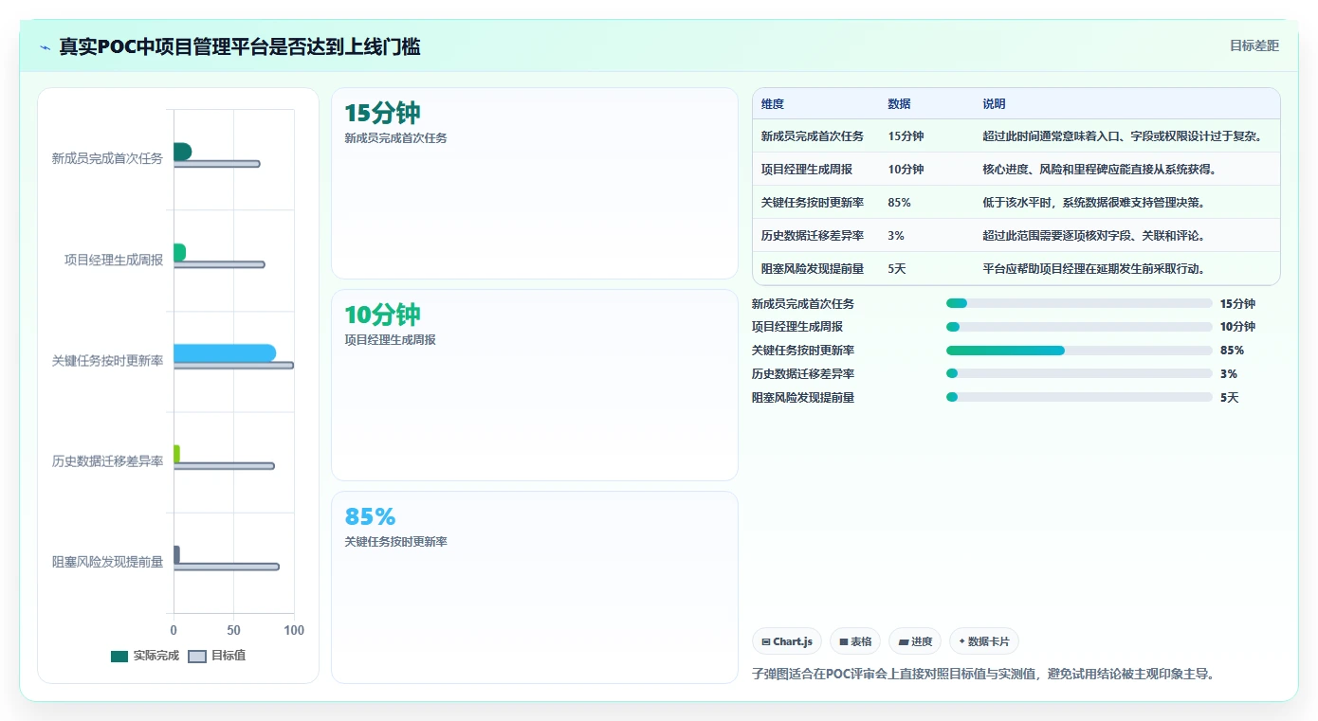Toggle the 实际完成 legend swatch
This screenshot has width=1318, height=721.
click(x=119, y=656)
